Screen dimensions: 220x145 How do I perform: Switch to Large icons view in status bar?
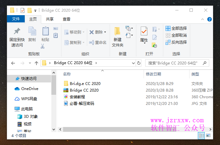point(208,136)
